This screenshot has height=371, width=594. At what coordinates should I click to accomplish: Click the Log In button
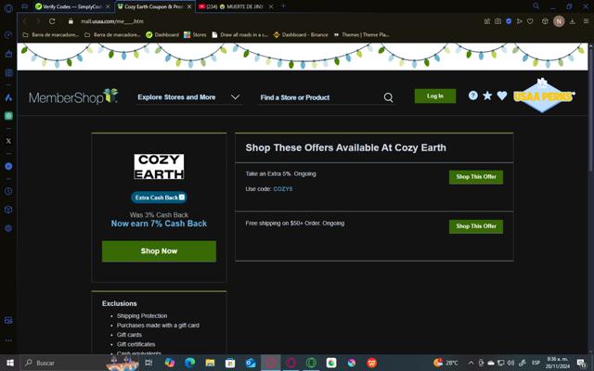435,96
